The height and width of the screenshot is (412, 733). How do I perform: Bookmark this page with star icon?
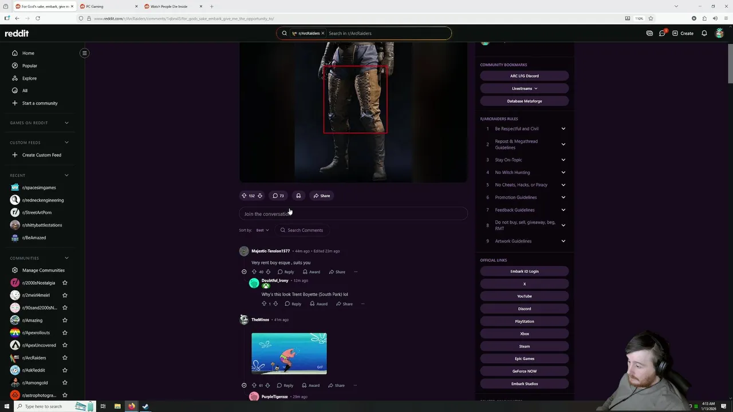click(651, 18)
